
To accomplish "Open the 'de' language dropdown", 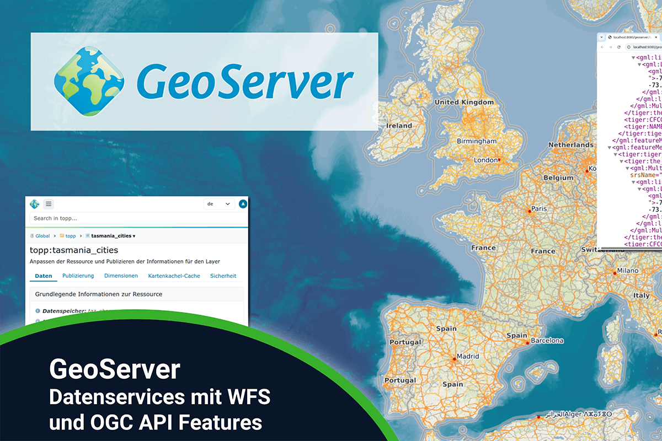I will click(219, 204).
